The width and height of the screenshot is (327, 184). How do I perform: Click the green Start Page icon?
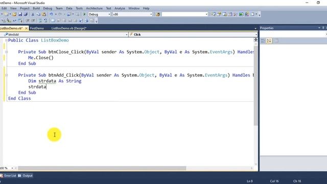pos(241,14)
